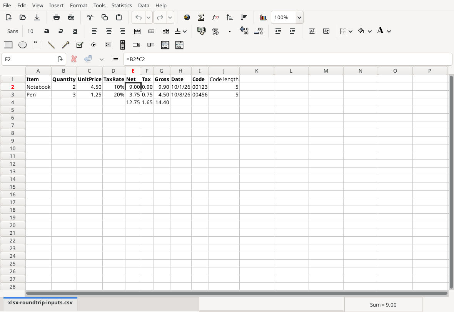This screenshot has width=454, height=312.
Task: Select the arrow drawing tool
Action: click(x=65, y=45)
